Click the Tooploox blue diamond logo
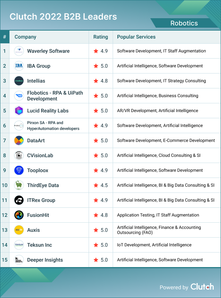The height and width of the screenshot is (298, 221). (x=19, y=170)
